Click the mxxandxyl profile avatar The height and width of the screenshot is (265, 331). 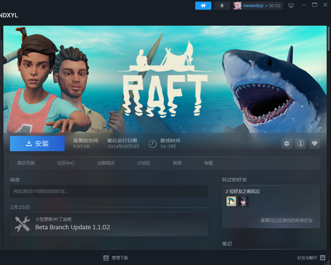pos(237,6)
